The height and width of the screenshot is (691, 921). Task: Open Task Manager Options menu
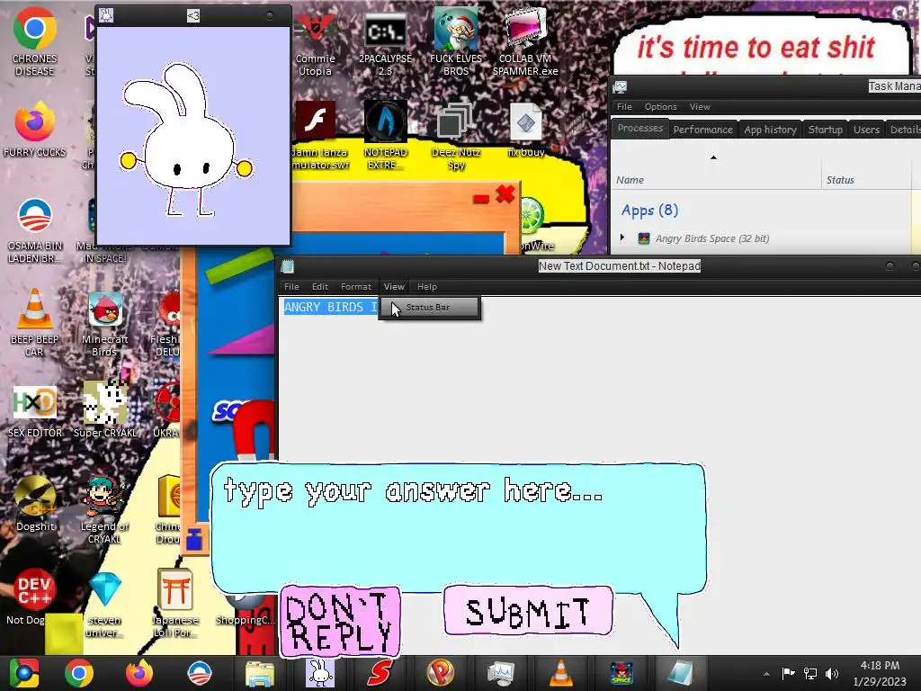coord(661,107)
